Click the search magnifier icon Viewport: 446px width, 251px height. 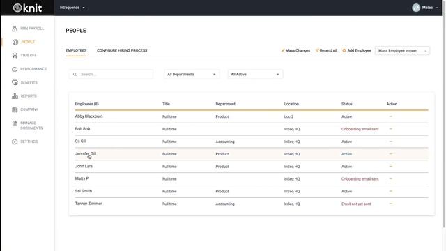pyautogui.click(x=75, y=75)
